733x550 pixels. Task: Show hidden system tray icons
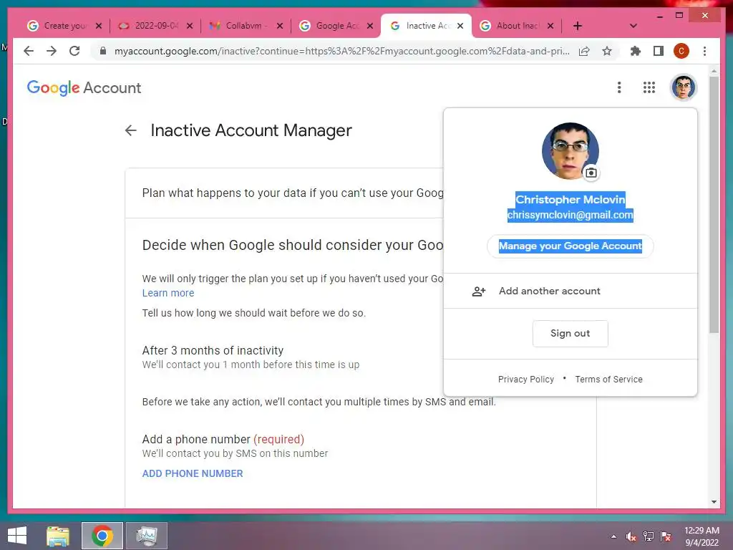pos(613,536)
